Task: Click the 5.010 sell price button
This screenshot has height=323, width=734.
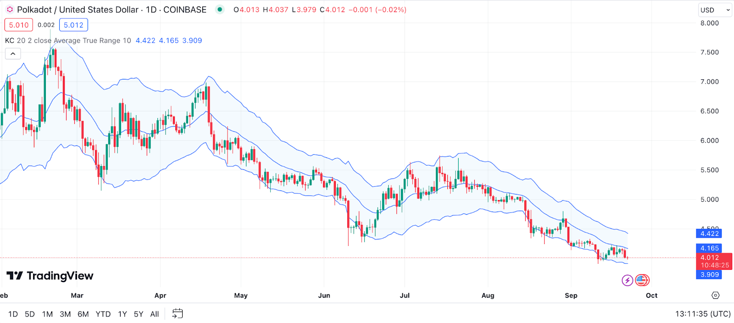Action: [x=19, y=25]
